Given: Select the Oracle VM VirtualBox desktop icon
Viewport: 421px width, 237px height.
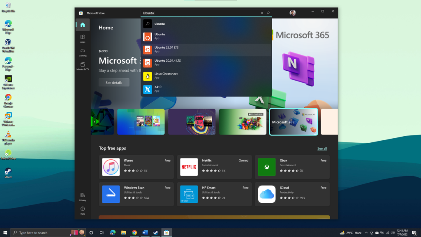Looking at the screenshot, I should pyautogui.click(x=8, y=46).
